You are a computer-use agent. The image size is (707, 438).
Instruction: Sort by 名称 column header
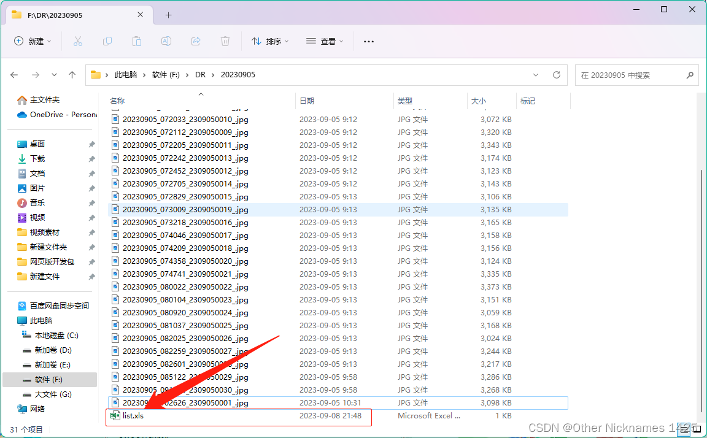click(x=117, y=101)
